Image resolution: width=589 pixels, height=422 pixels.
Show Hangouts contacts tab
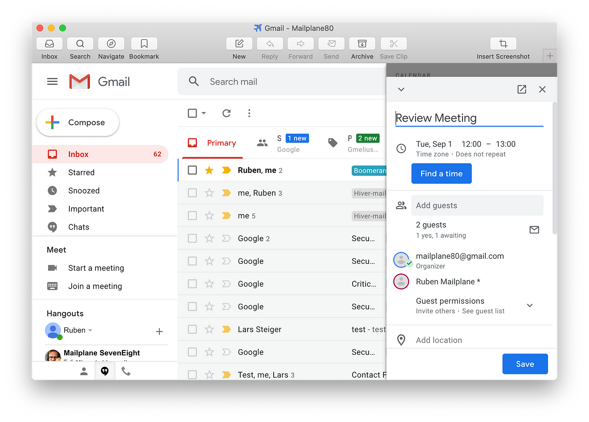click(x=84, y=371)
